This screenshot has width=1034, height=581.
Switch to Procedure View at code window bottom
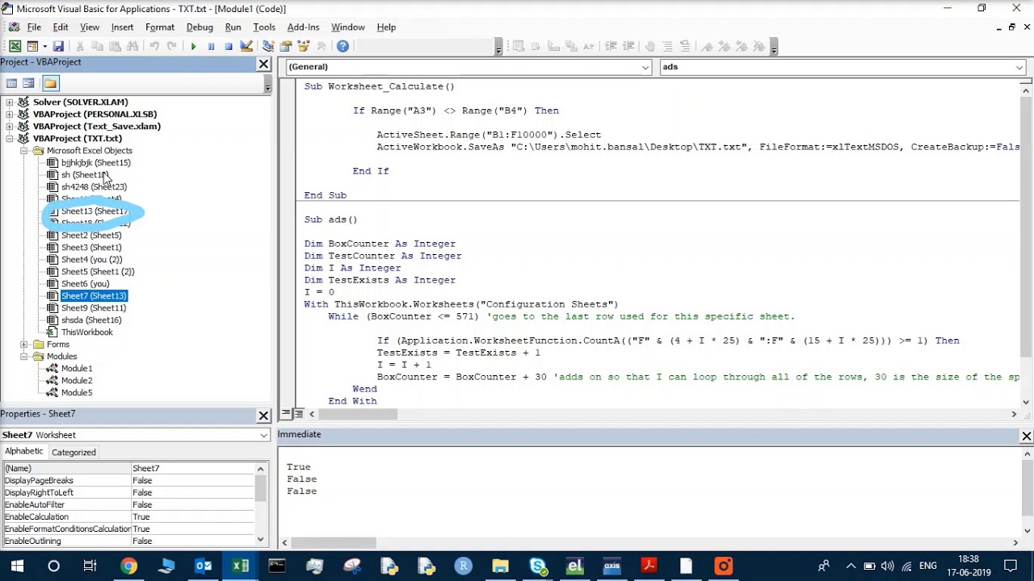click(x=286, y=414)
